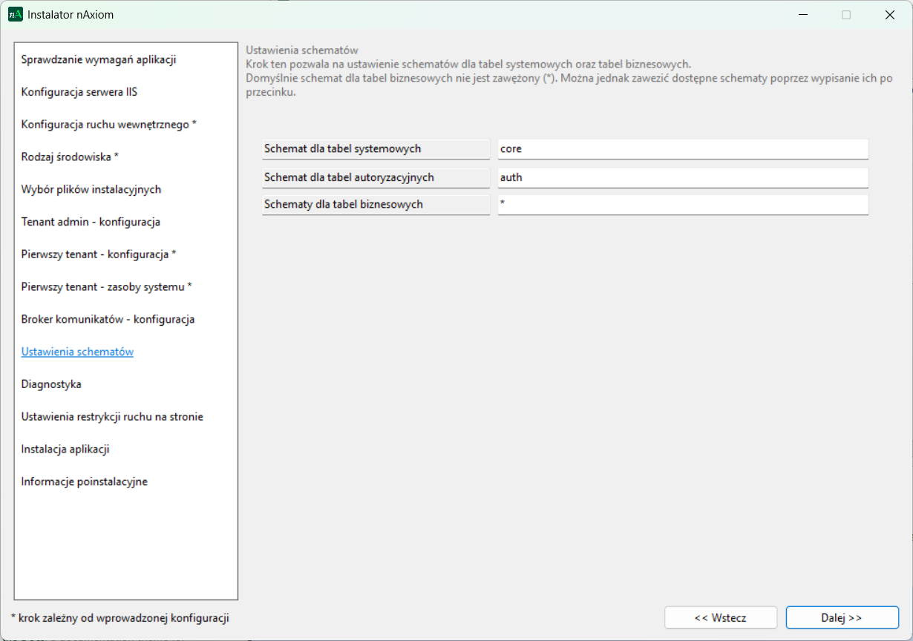Focus the authorization schema field 'auth'
The image size is (913, 641).
[x=682, y=178]
